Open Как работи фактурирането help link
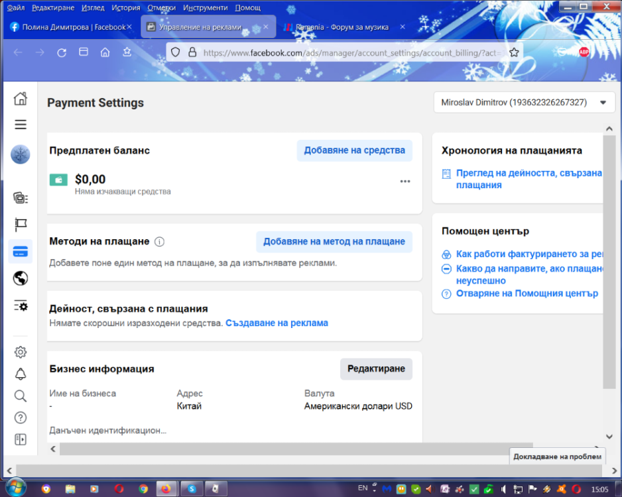Viewport: 622px width, 497px height. [529, 254]
